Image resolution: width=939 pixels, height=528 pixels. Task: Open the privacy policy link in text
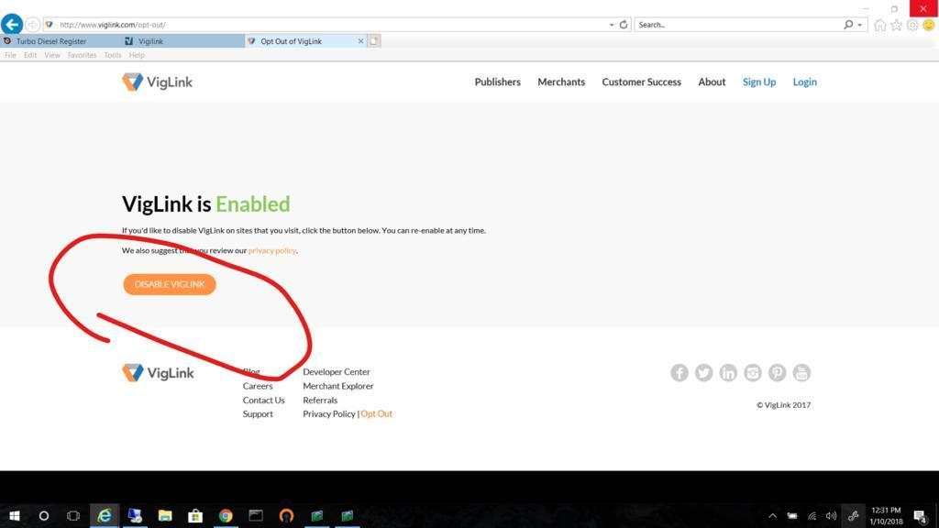[271, 250]
